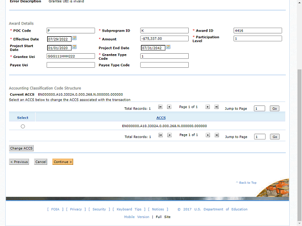Open the Privacy footer link
Viewport: 302px width, 226px height.
(76, 209)
